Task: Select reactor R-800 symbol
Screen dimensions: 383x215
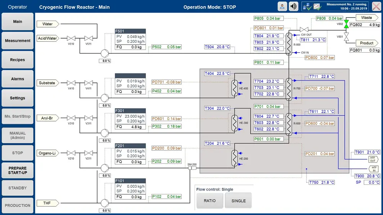Action: pyautogui.click(x=289, y=44)
